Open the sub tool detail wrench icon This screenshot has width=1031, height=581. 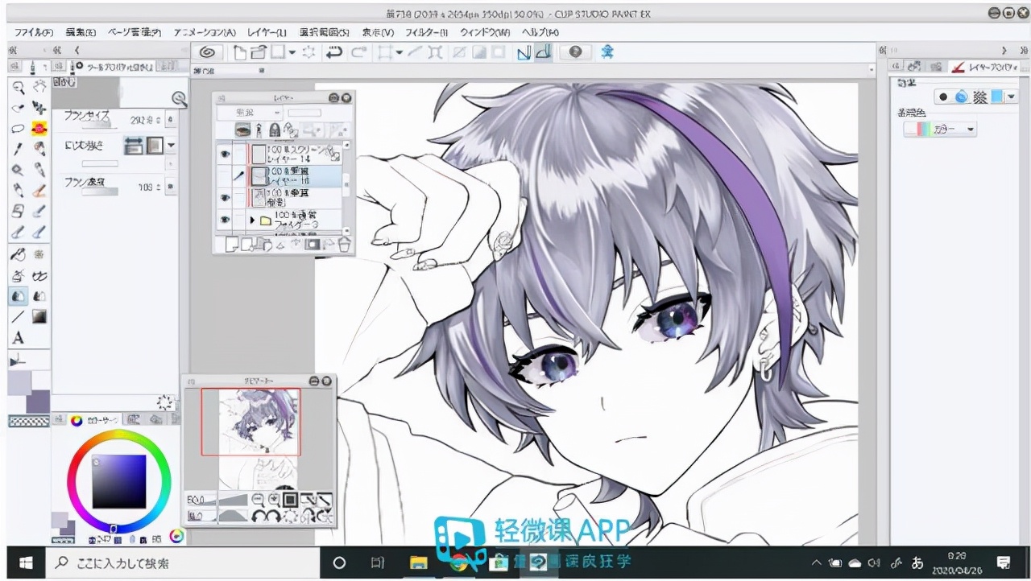pos(165,402)
